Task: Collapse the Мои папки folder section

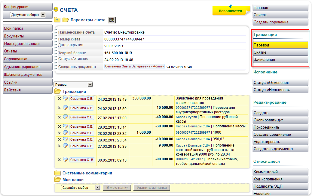Action: [57, 180]
